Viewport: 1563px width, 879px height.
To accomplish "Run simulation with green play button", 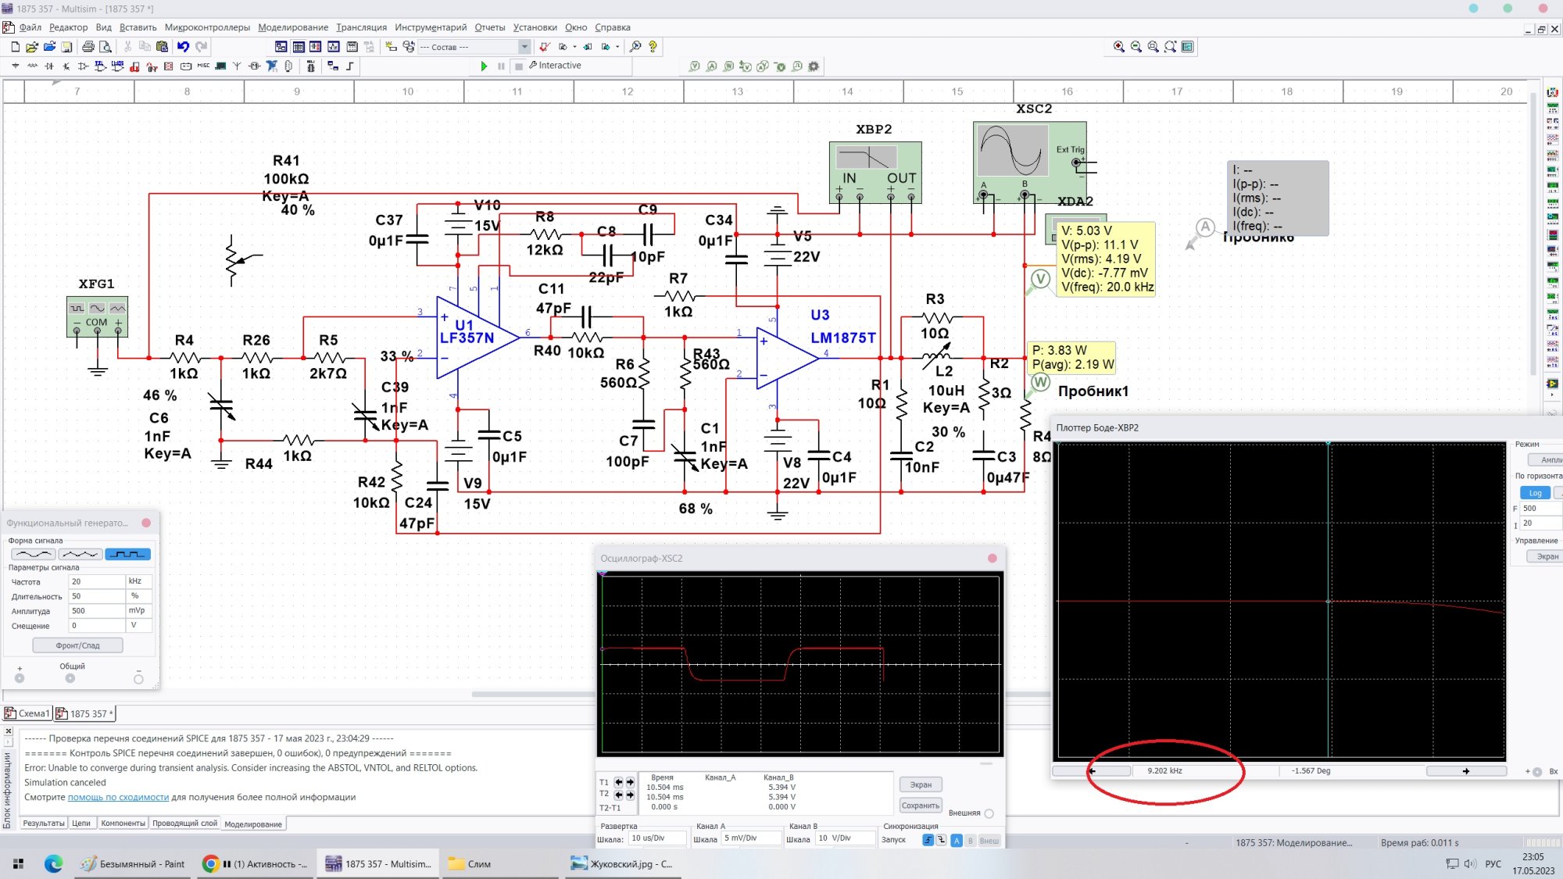I will (484, 66).
